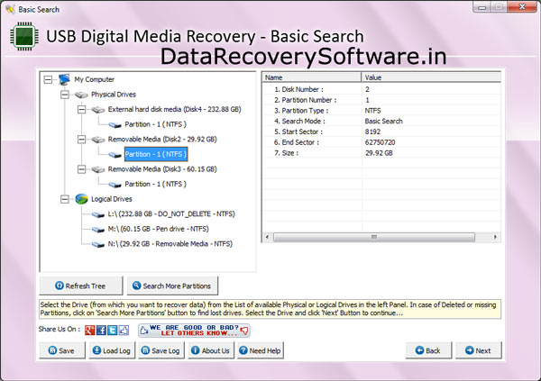This screenshot has width=541, height=381.
Task: Click the Disk2 Removable Media drive icon
Action: tap(98, 140)
